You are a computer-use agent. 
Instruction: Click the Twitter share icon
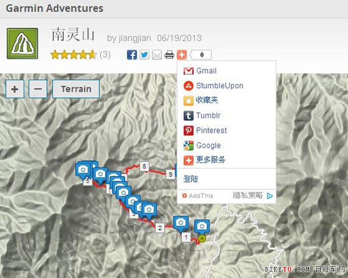(x=144, y=55)
